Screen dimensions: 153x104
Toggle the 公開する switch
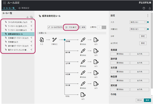pyautogui.click(x=102, y=27)
